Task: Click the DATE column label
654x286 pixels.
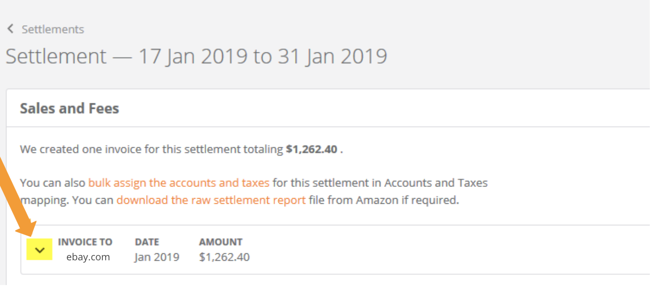Action: tap(147, 242)
